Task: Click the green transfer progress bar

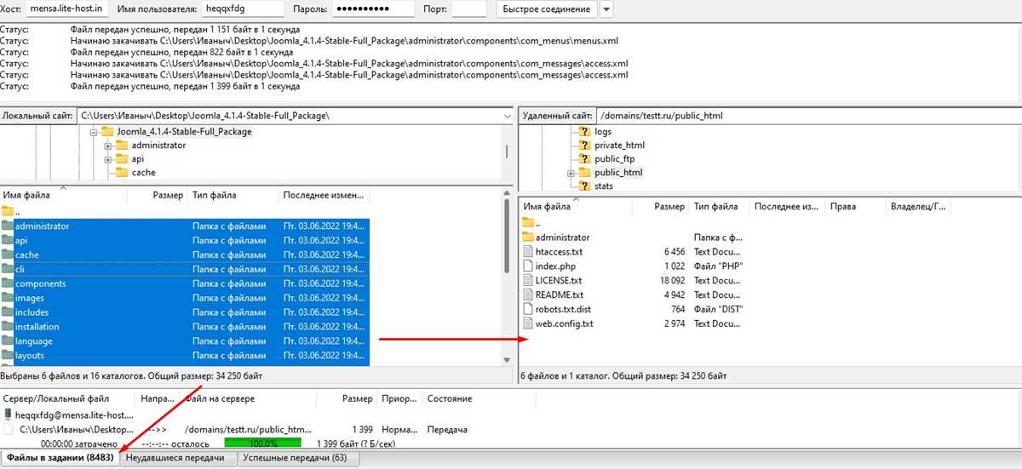Action: [264, 443]
